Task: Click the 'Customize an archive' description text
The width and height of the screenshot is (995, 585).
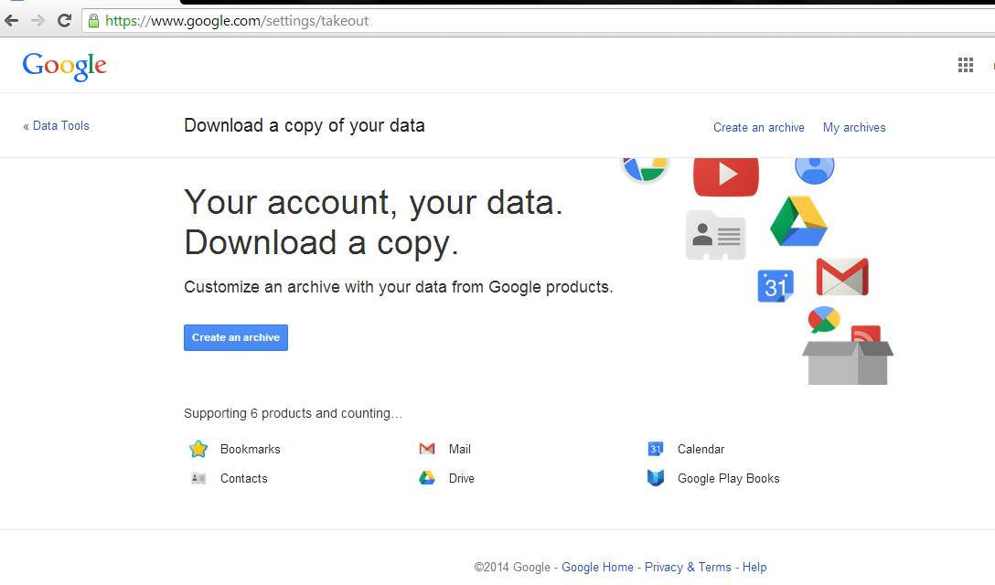Action: click(399, 287)
